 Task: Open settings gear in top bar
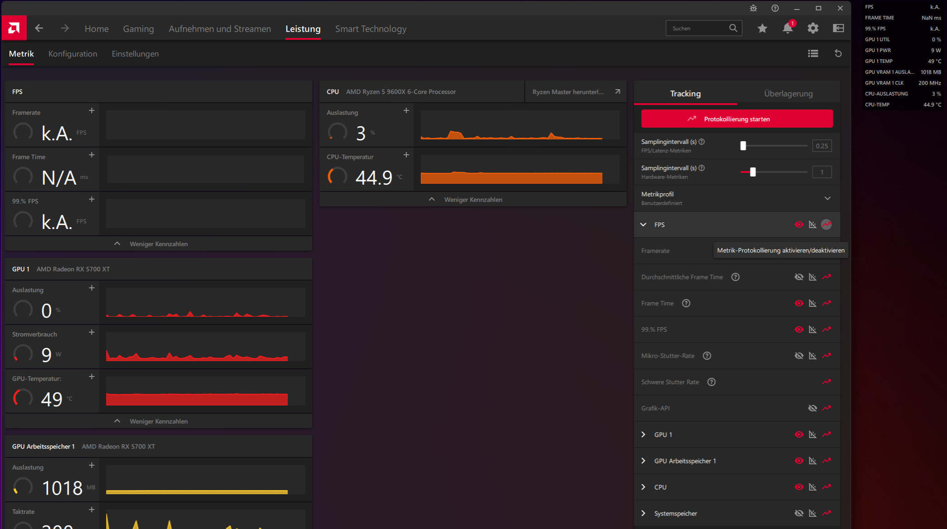click(x=813, y=29)
